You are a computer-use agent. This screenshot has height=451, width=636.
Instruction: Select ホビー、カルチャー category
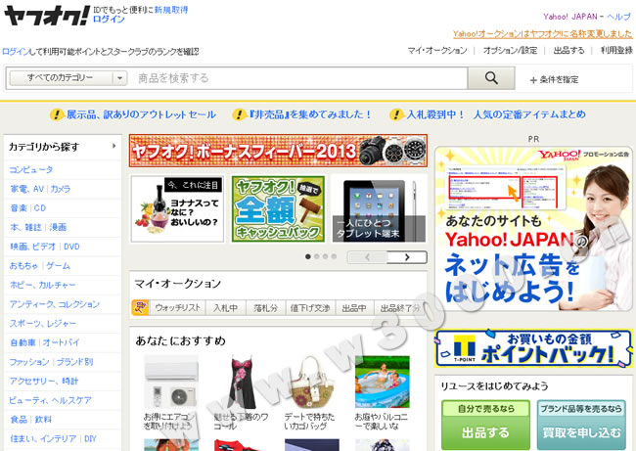click(43, 285)
